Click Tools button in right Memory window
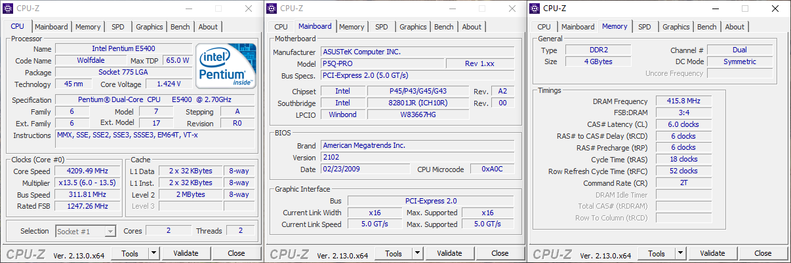 point(657,253)
